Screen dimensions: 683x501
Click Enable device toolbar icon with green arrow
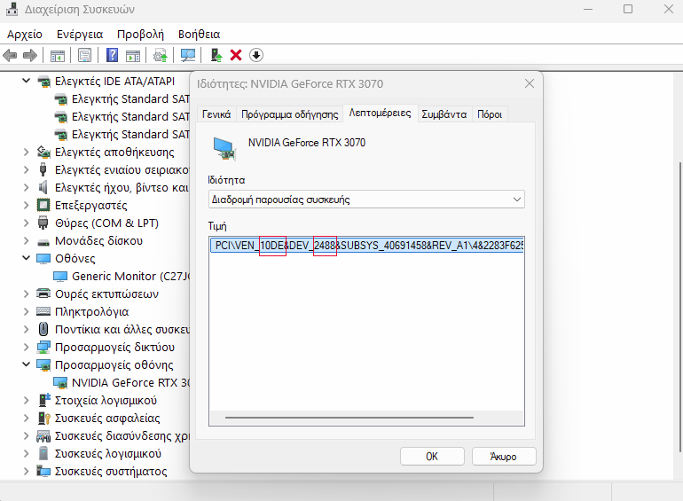tap(216, 55)
